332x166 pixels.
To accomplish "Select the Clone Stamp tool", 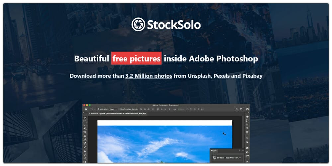I will [x=85, y=151].
